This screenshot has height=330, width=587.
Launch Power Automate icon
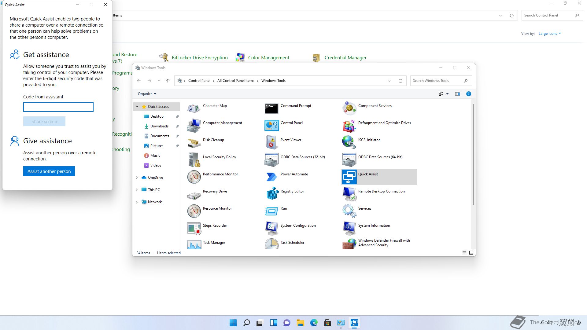click(x=271, y=177)
